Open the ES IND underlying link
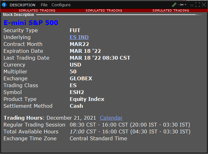The width and height of the screenshot is (208, 154). (x=79, y=37)
